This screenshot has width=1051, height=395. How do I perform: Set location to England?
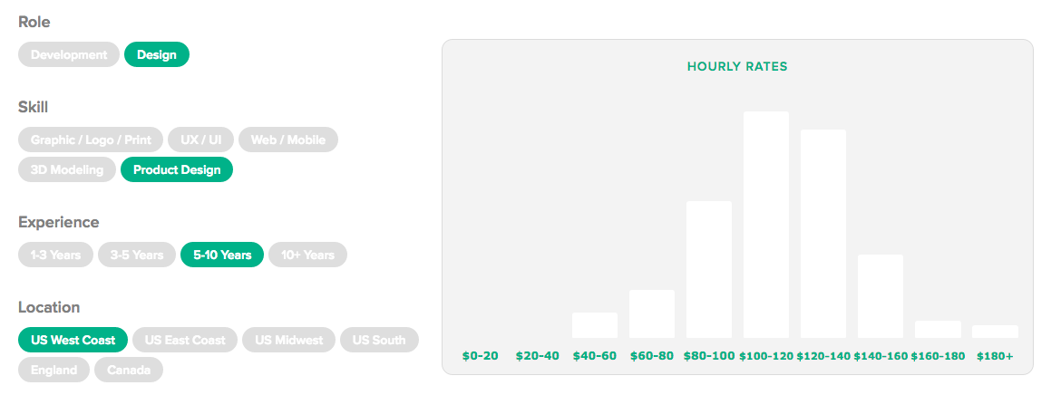click(54, 370)
